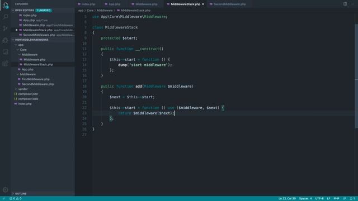Click the Core breadcrumb segment

(x=90, y=11)
